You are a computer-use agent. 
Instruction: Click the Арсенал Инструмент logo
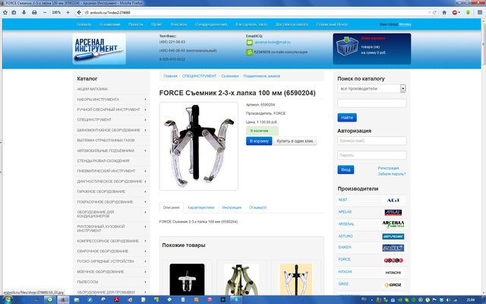tap(99, 49)
